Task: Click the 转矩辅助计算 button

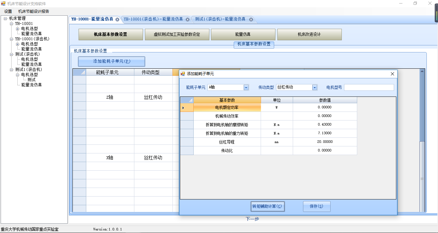Action: tap(267, 206)
